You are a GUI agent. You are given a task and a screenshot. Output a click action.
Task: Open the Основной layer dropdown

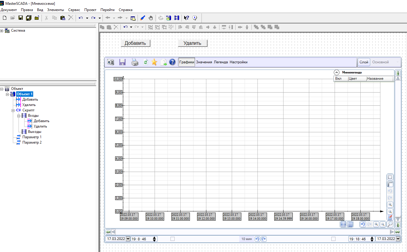386,62
